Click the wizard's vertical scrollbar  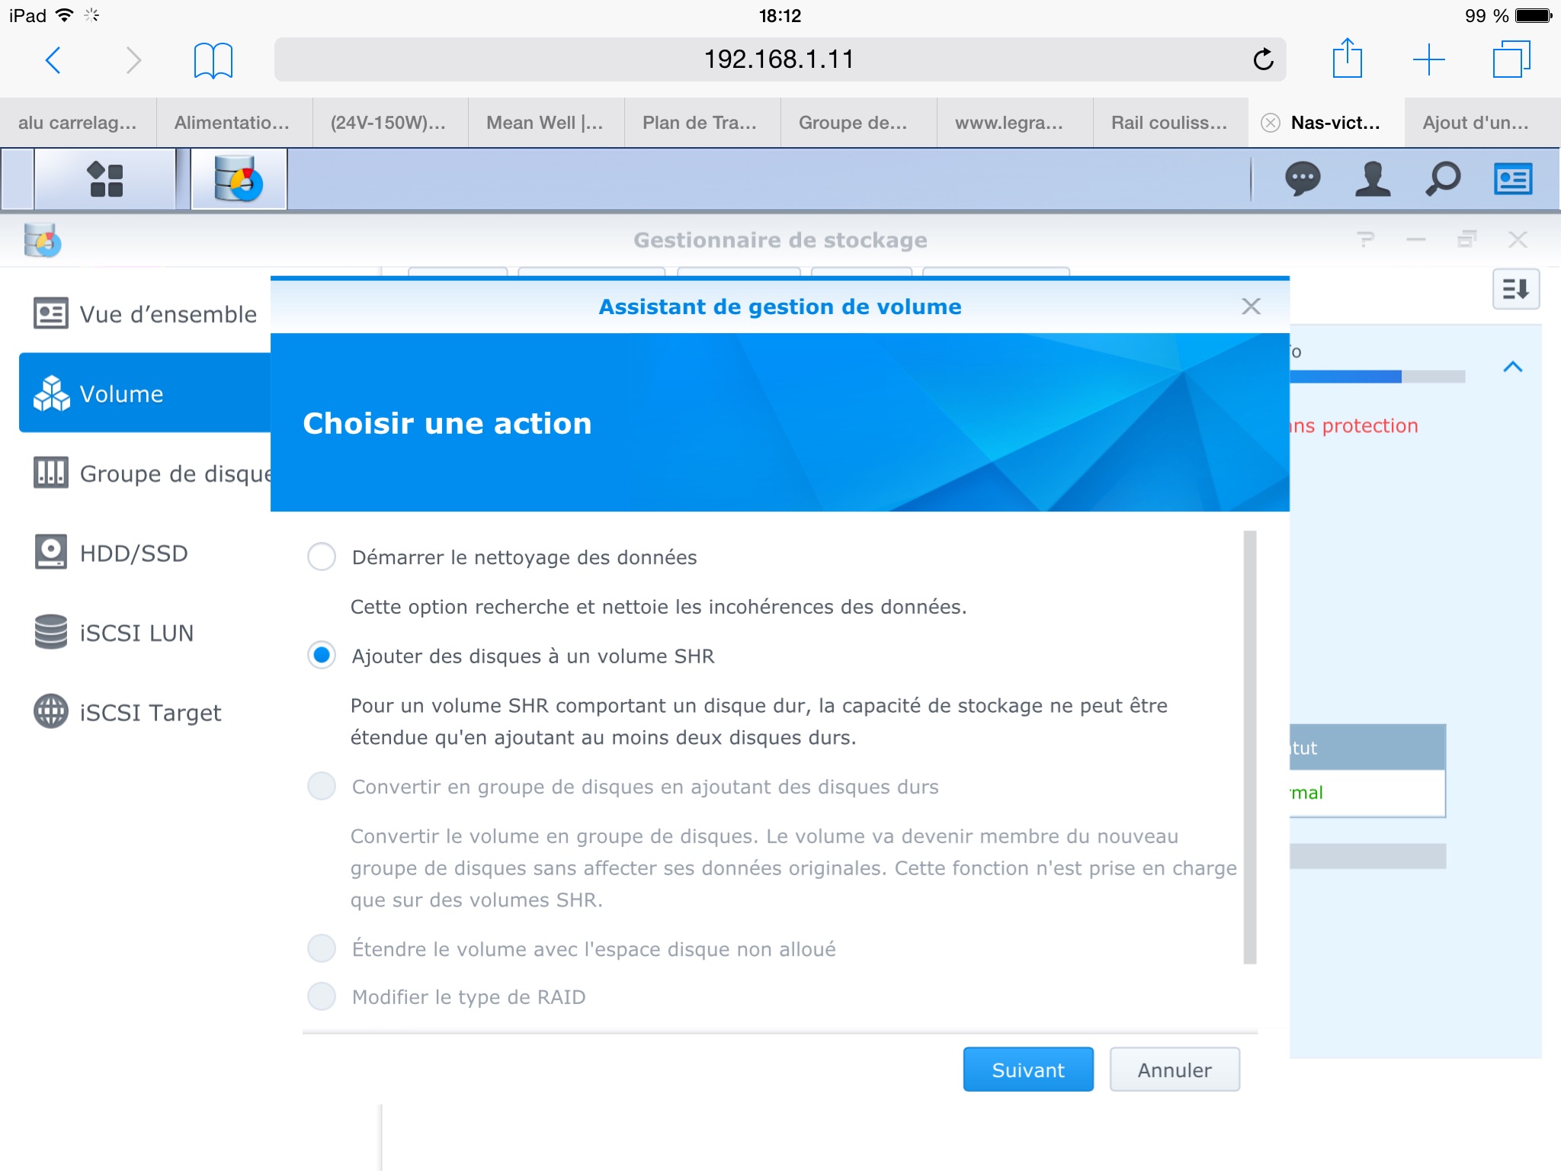point(1249,747)
